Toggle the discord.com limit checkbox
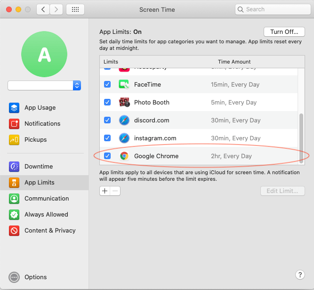 tap(107, 120)
